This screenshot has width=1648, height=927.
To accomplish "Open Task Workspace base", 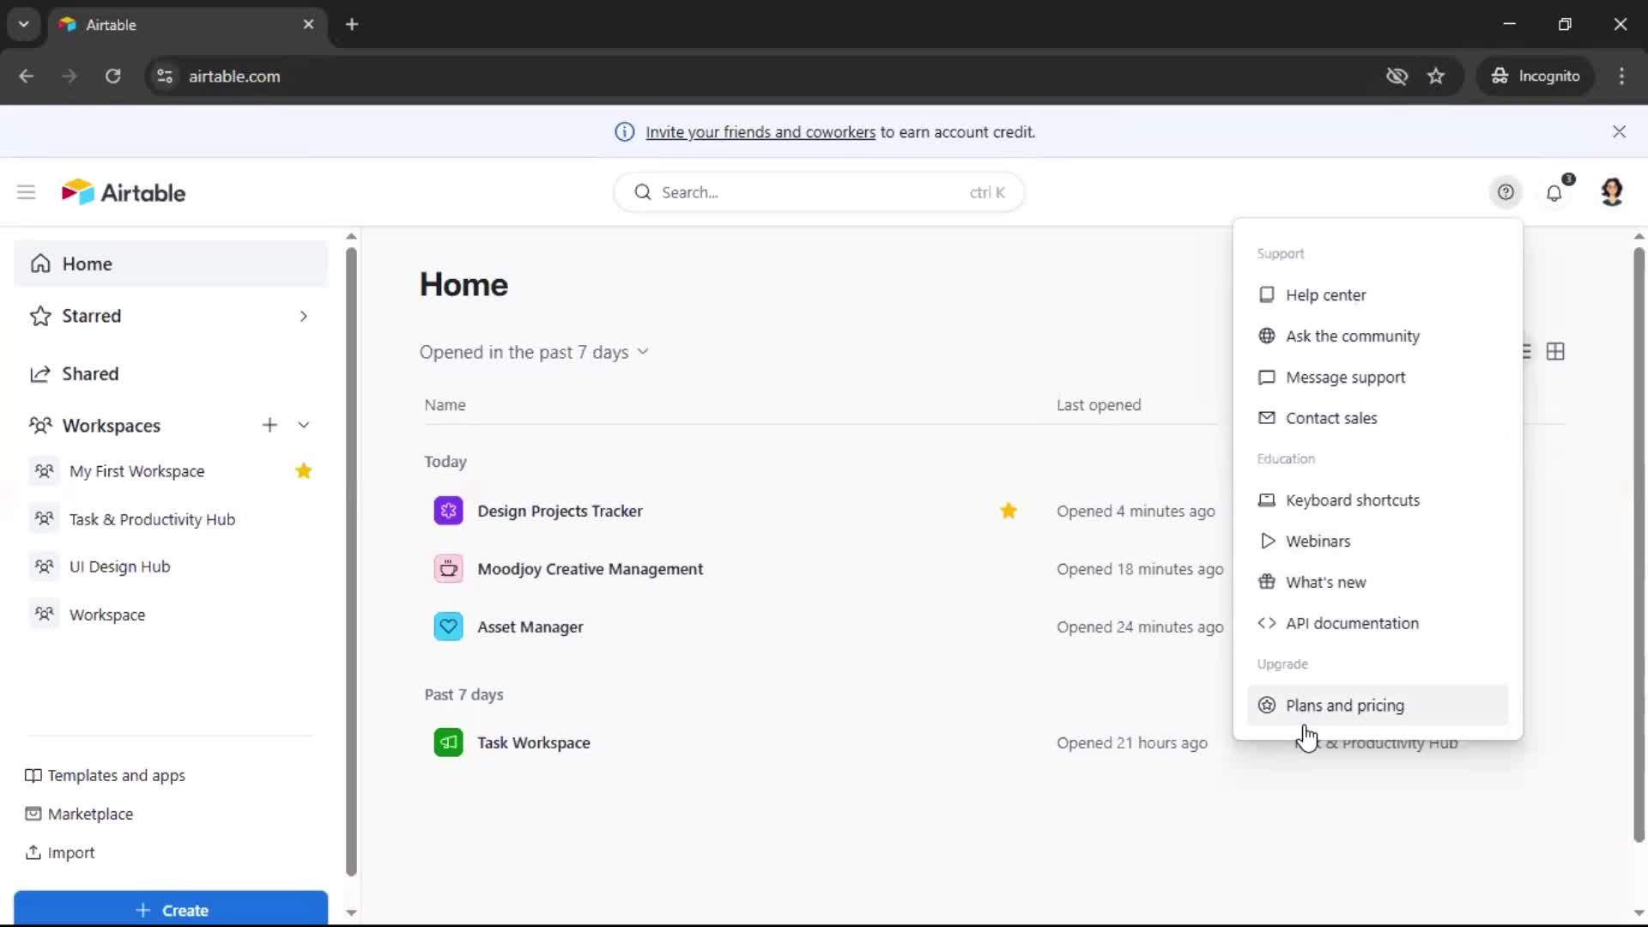I will [x=533, y=742].
